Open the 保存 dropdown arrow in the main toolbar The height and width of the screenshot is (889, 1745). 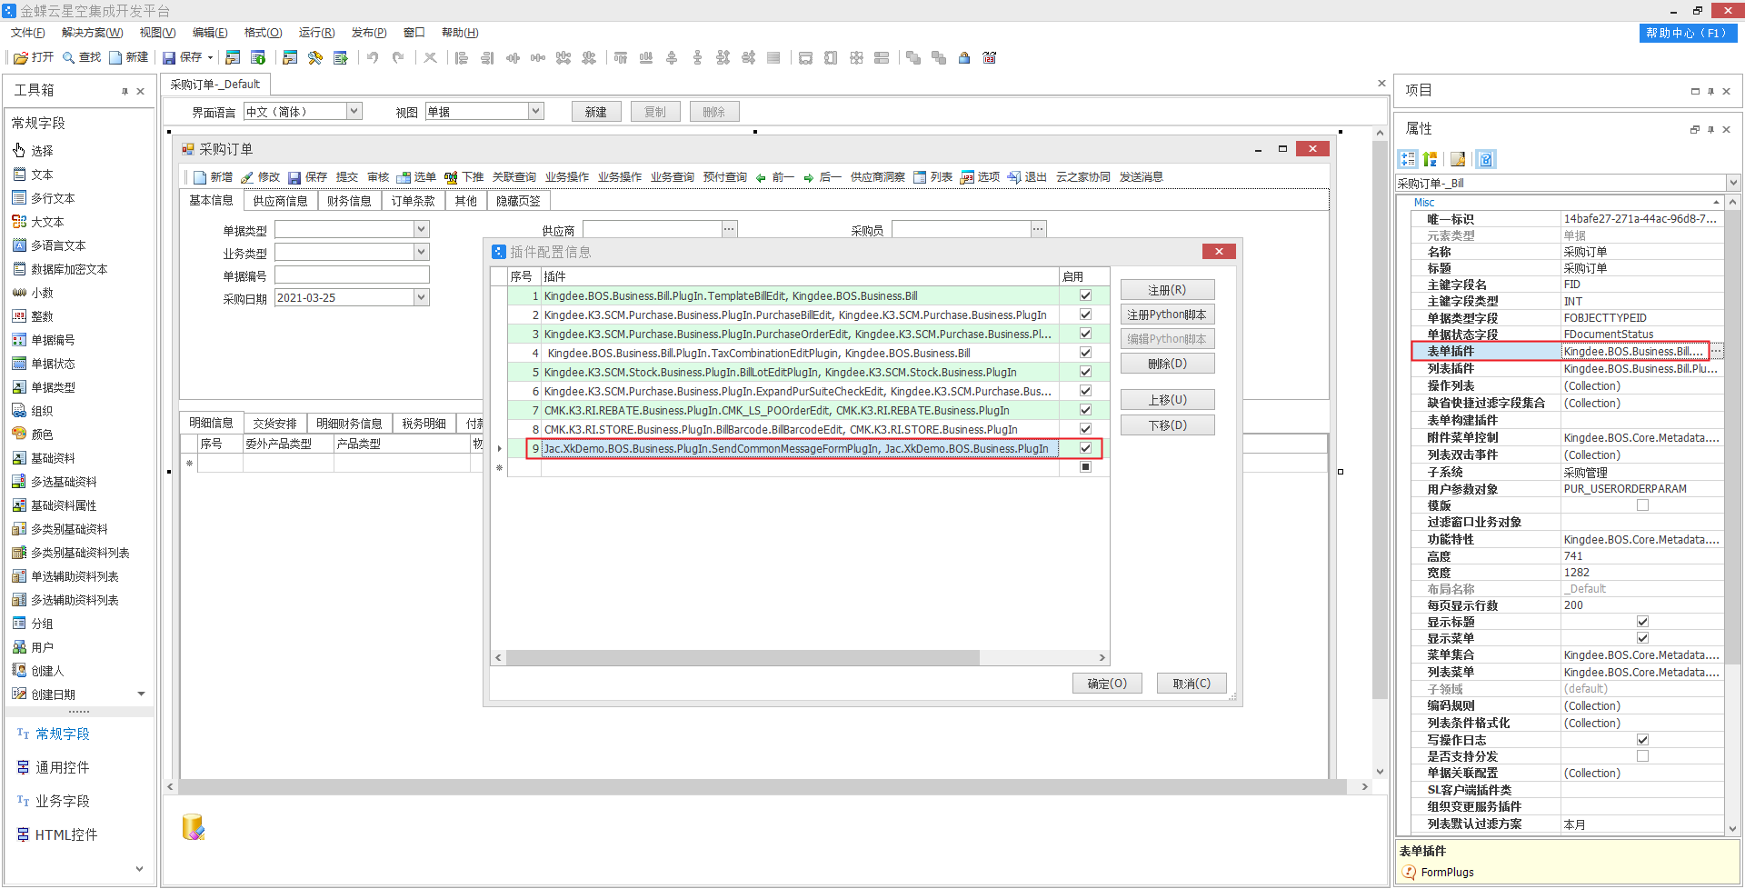(x=211, y=57)
